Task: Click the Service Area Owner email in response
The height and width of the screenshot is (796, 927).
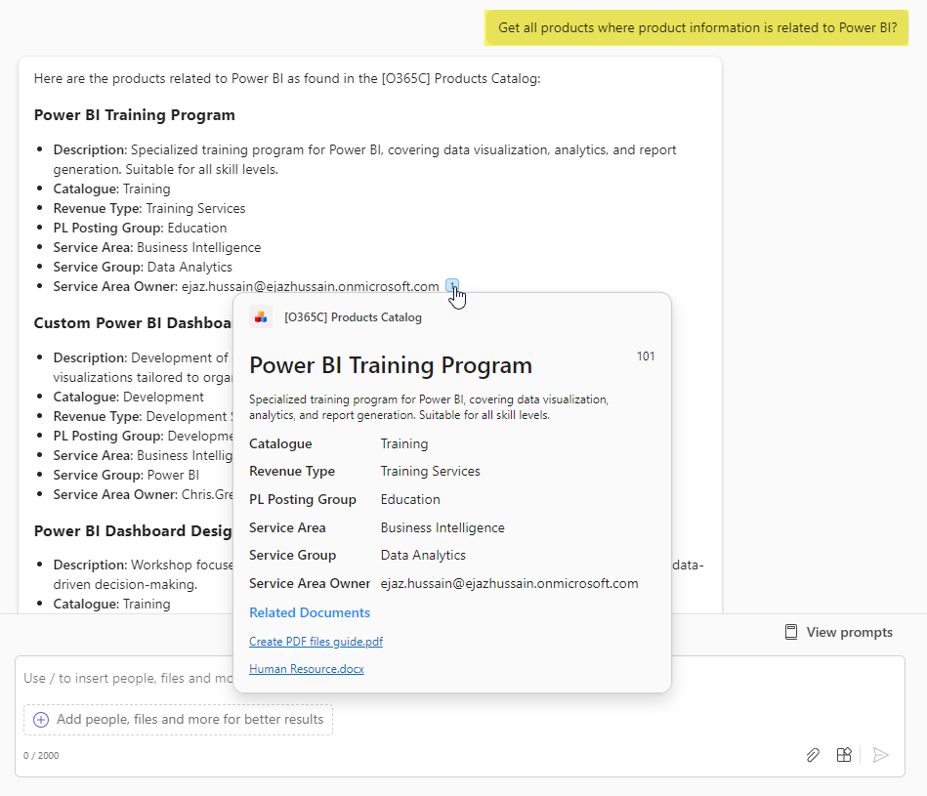Action: pos(310,286)
